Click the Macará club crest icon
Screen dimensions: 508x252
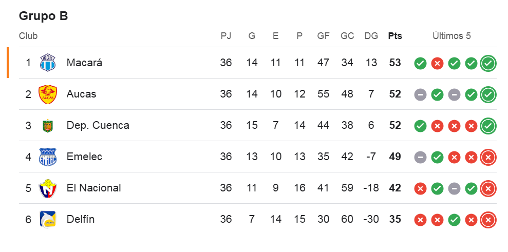click(48, 63)
